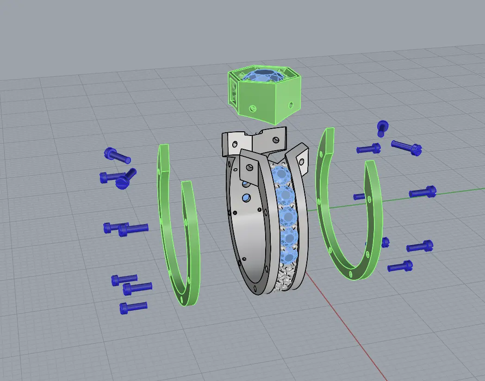
Task: Pick the lowest blue screw on right side
Action: click(400, 266)
